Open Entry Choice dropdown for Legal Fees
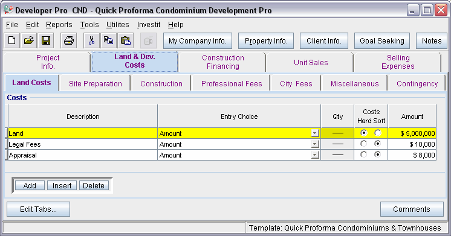This screenshot has height=236, width=451. (x=315, y=144)
